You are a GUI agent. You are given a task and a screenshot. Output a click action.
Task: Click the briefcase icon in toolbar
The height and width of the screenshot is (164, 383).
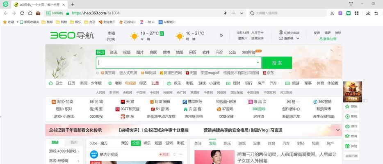point(38,13)
